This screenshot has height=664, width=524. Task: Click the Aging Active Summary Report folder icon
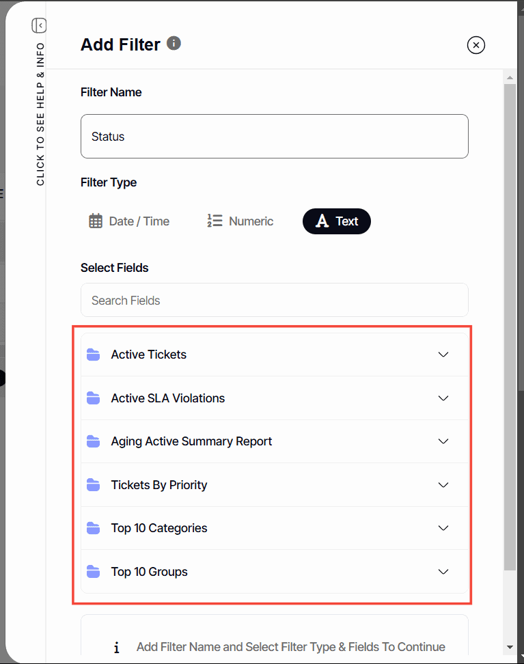point(94,441)
